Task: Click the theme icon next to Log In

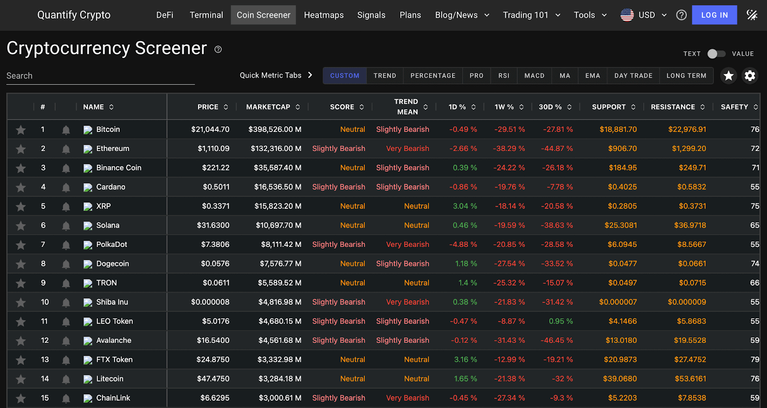Action: pyautogui.click(x=752, y=15)
